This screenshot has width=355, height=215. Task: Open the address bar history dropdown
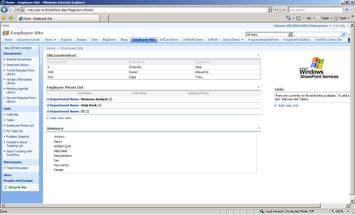coord(269,10)
